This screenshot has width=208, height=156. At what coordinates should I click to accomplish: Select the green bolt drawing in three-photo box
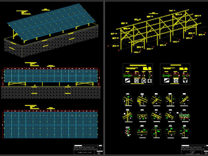166,75
